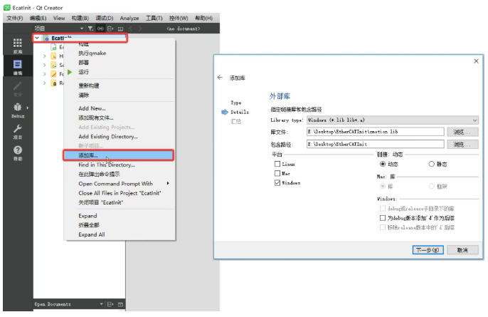Click the go back arrow in editor toolbar
The image size is (488, 317).
tap(130, 28)
